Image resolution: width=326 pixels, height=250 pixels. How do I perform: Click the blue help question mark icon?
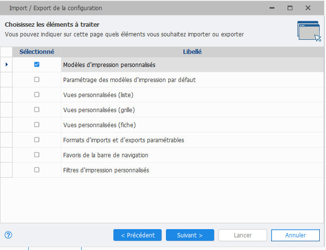point(8,235)
